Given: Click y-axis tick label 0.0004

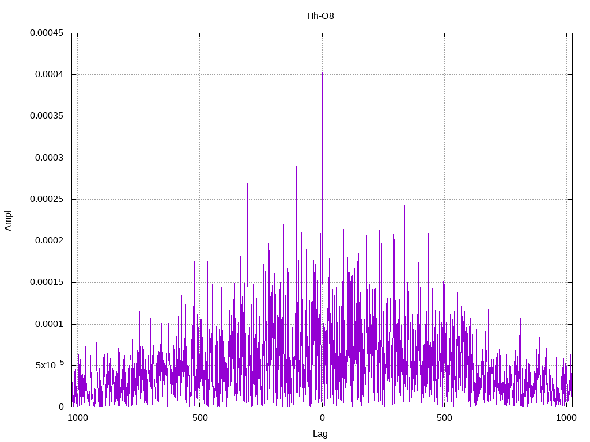Looking at the screenshot, I should 50,74.
